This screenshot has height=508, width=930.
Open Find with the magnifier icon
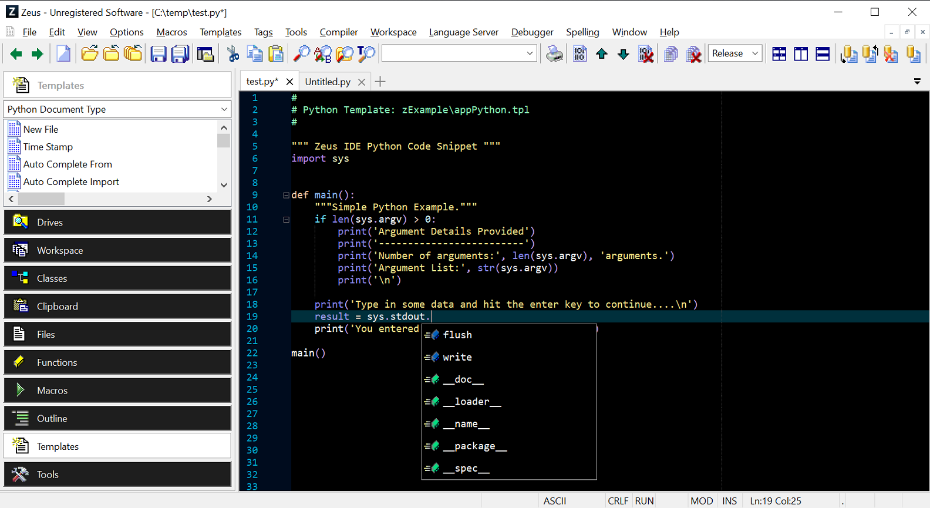pyautogui.click(x=301, y=54)
